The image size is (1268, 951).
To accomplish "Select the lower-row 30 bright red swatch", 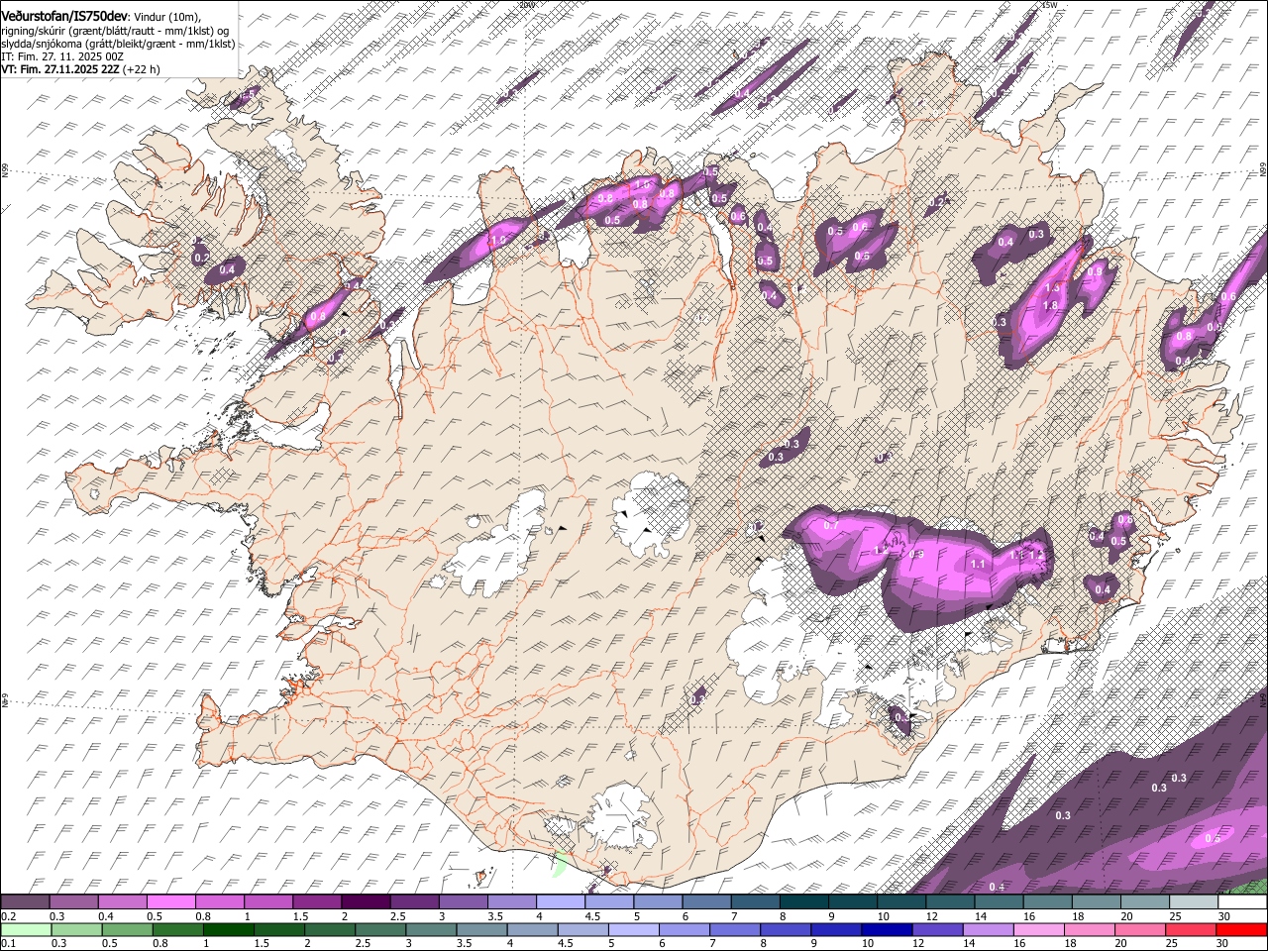I will [1242, 929].
